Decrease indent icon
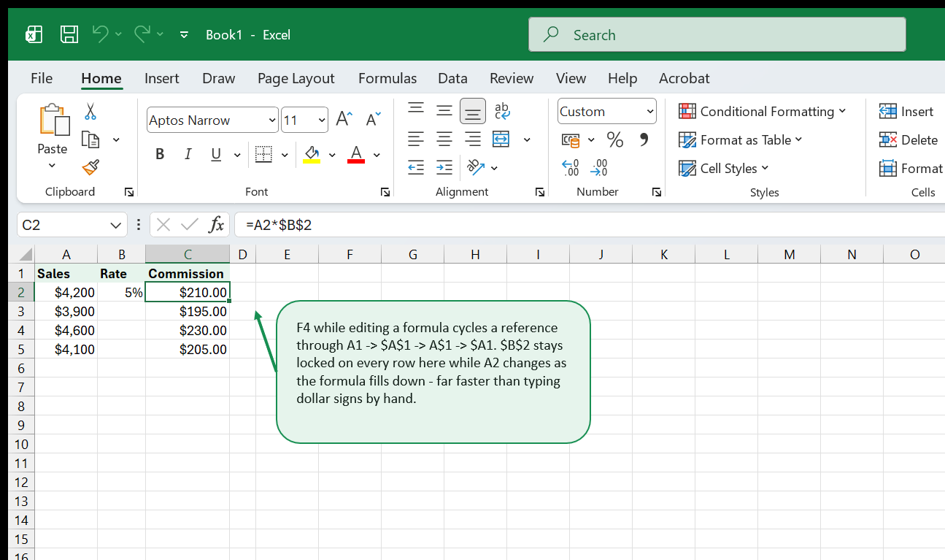 pos(416,168)
